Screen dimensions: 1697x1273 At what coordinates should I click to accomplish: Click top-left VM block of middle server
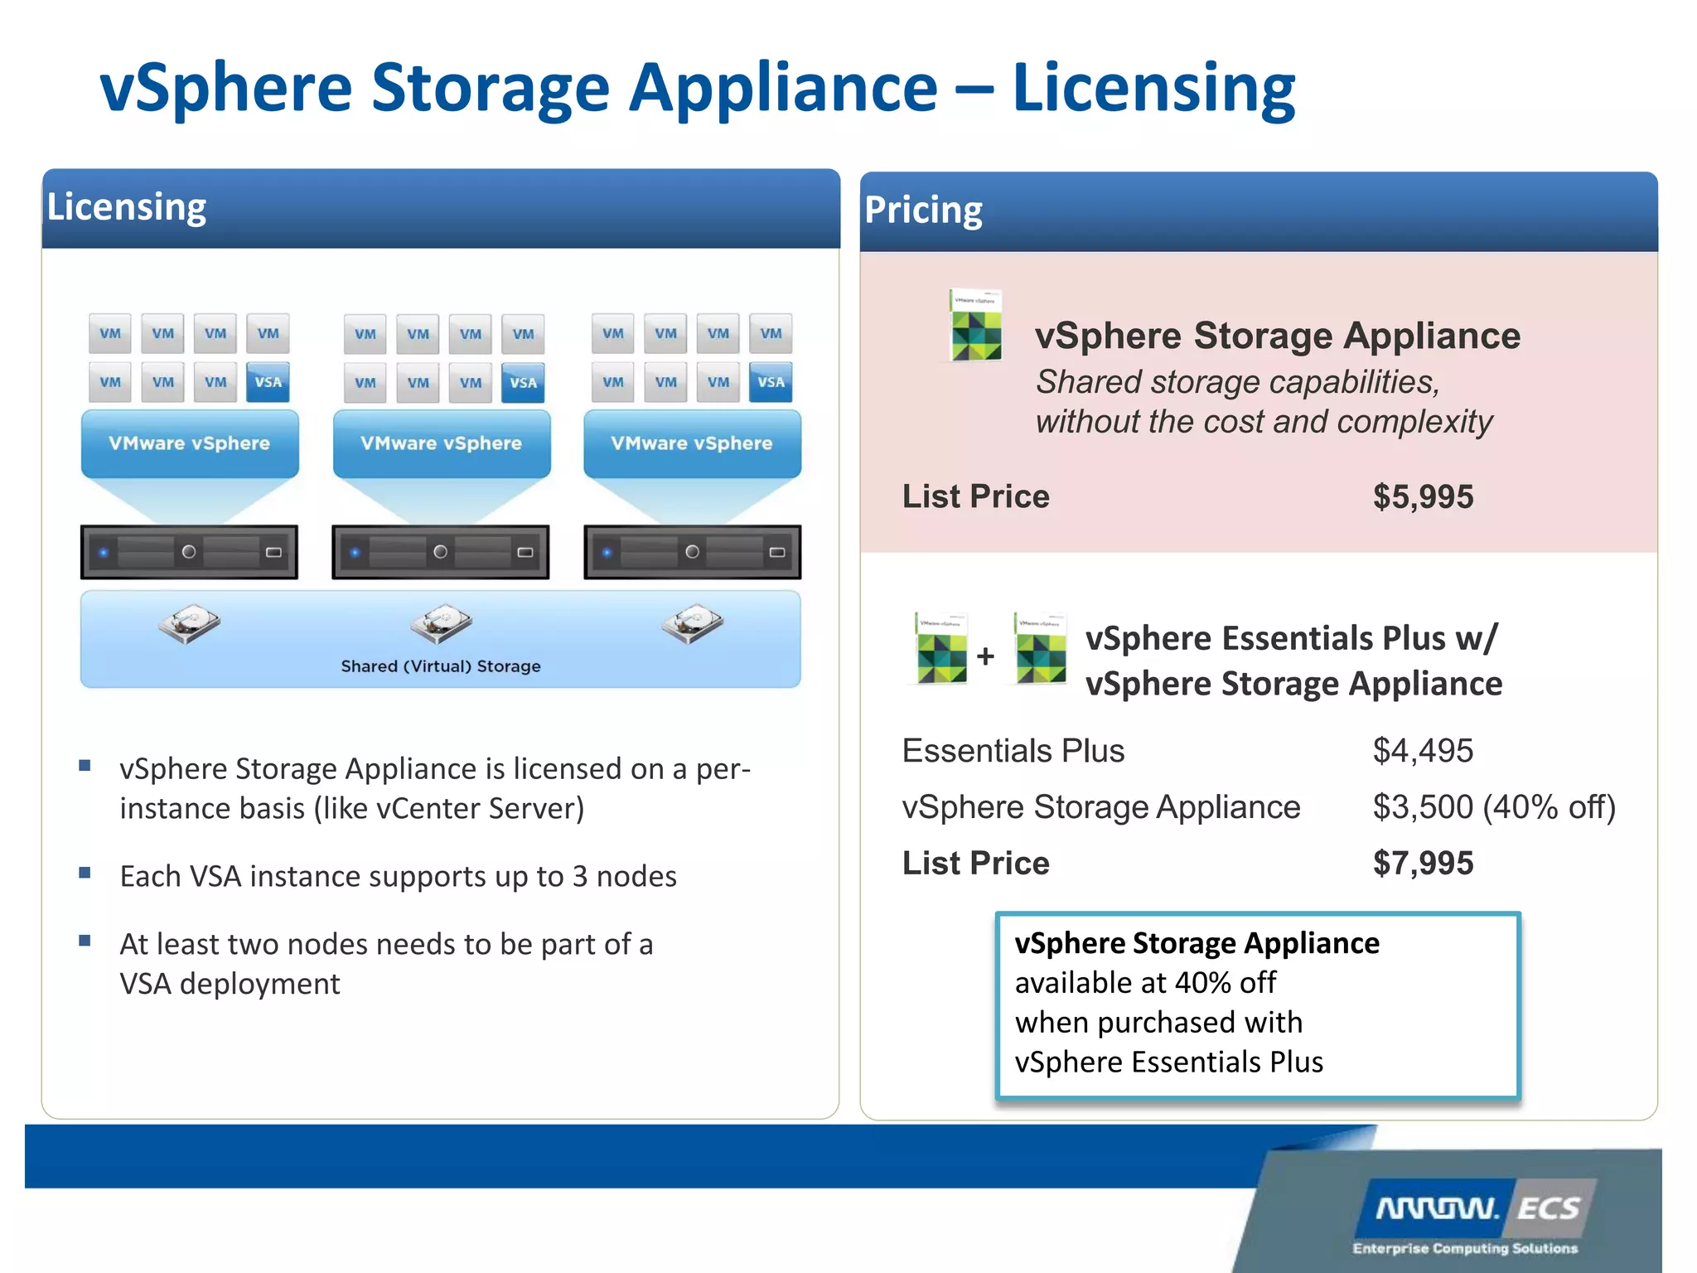tap(365, 334)
